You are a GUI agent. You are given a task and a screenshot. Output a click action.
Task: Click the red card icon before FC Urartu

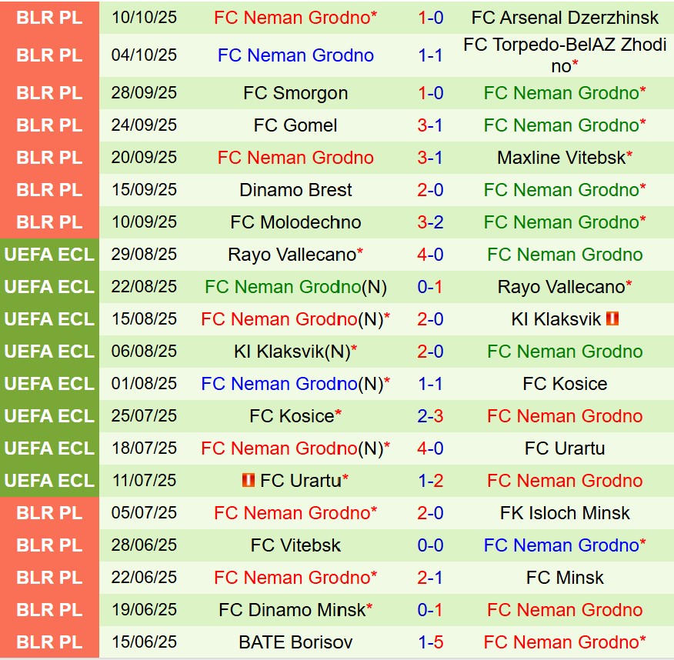[x=248, y=480]
